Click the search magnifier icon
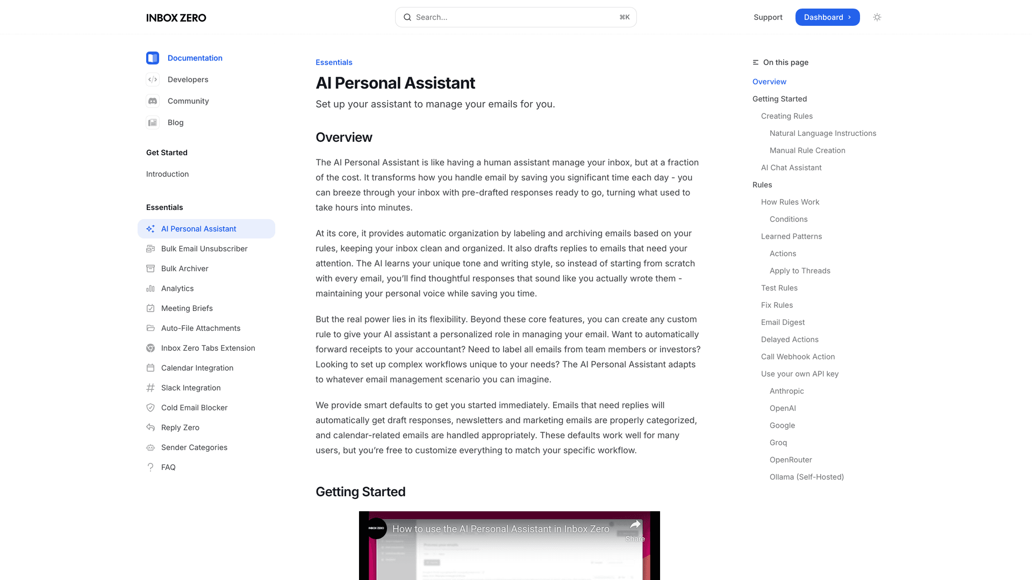The image size is (1032, 580). (x=407, y=17)
